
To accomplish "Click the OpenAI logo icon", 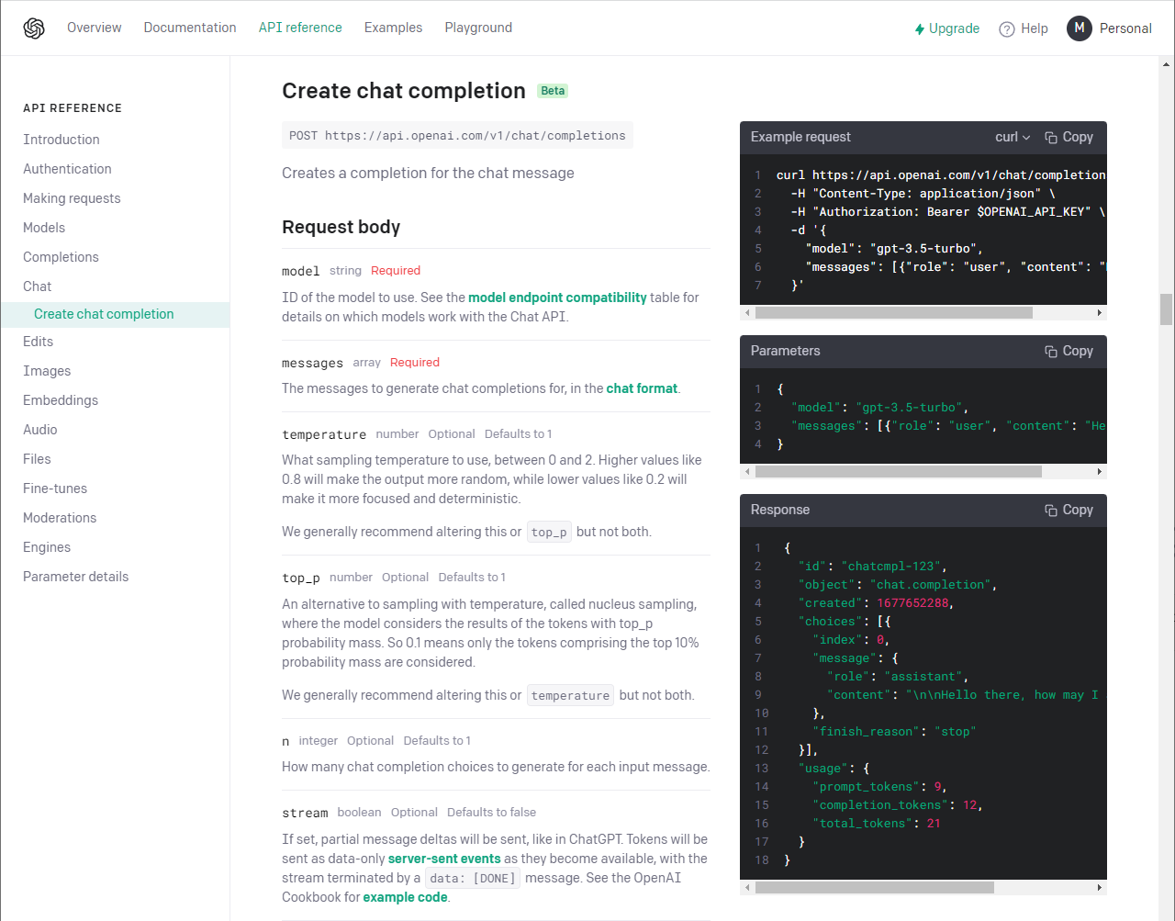I will (34, 28).
